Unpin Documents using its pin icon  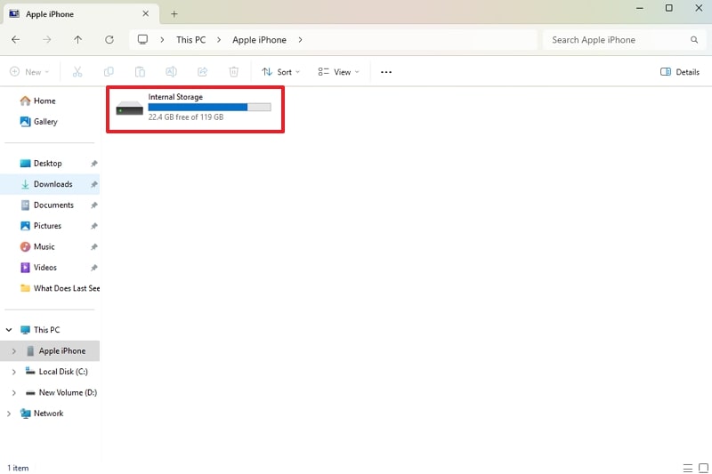[x=94, y=205]
